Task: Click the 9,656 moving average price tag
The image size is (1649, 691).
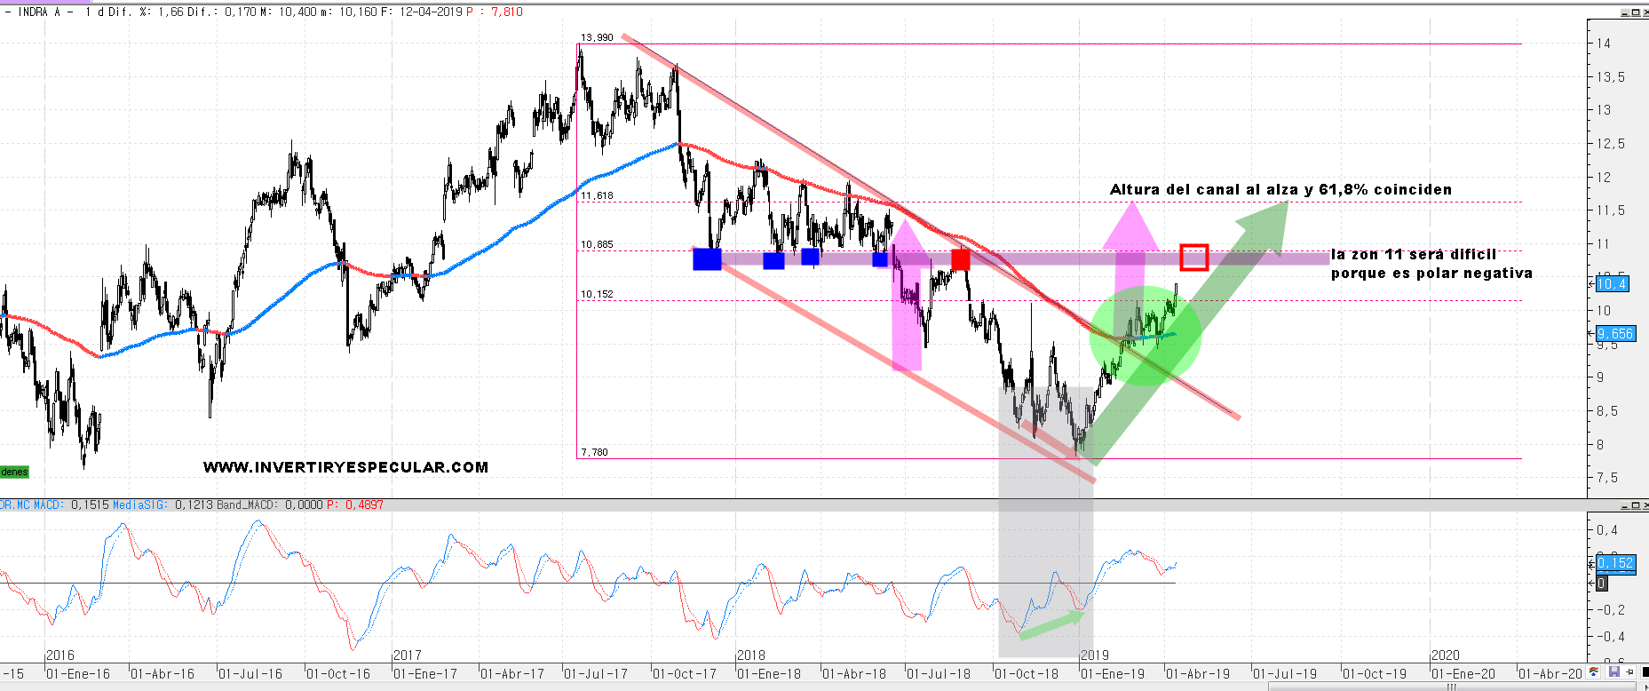Action: point(1614,334)
